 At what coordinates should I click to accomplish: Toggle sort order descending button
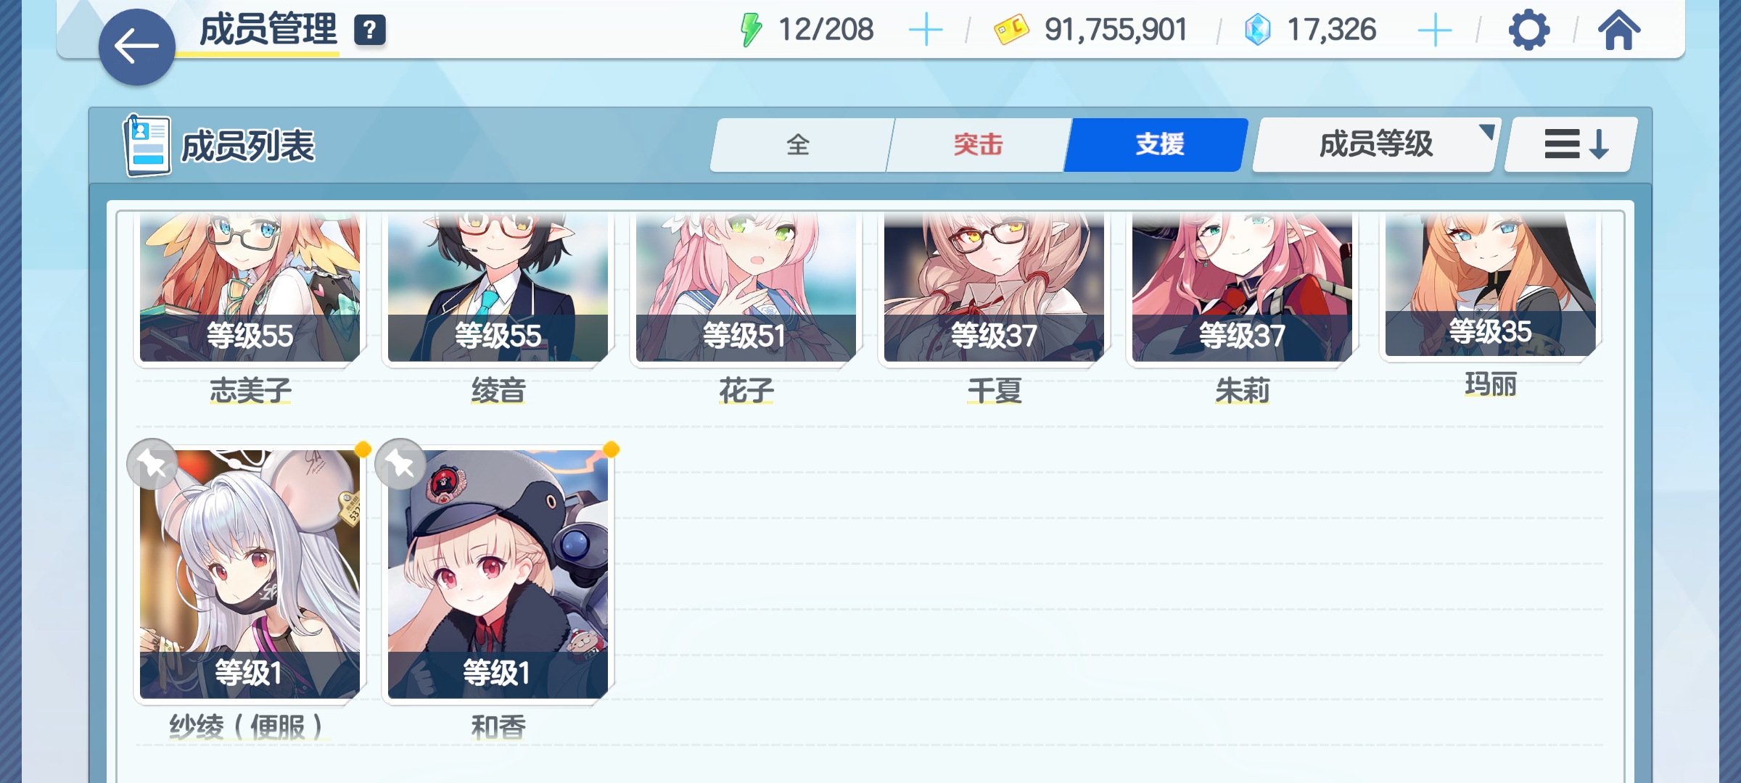tap(1571, 144)
